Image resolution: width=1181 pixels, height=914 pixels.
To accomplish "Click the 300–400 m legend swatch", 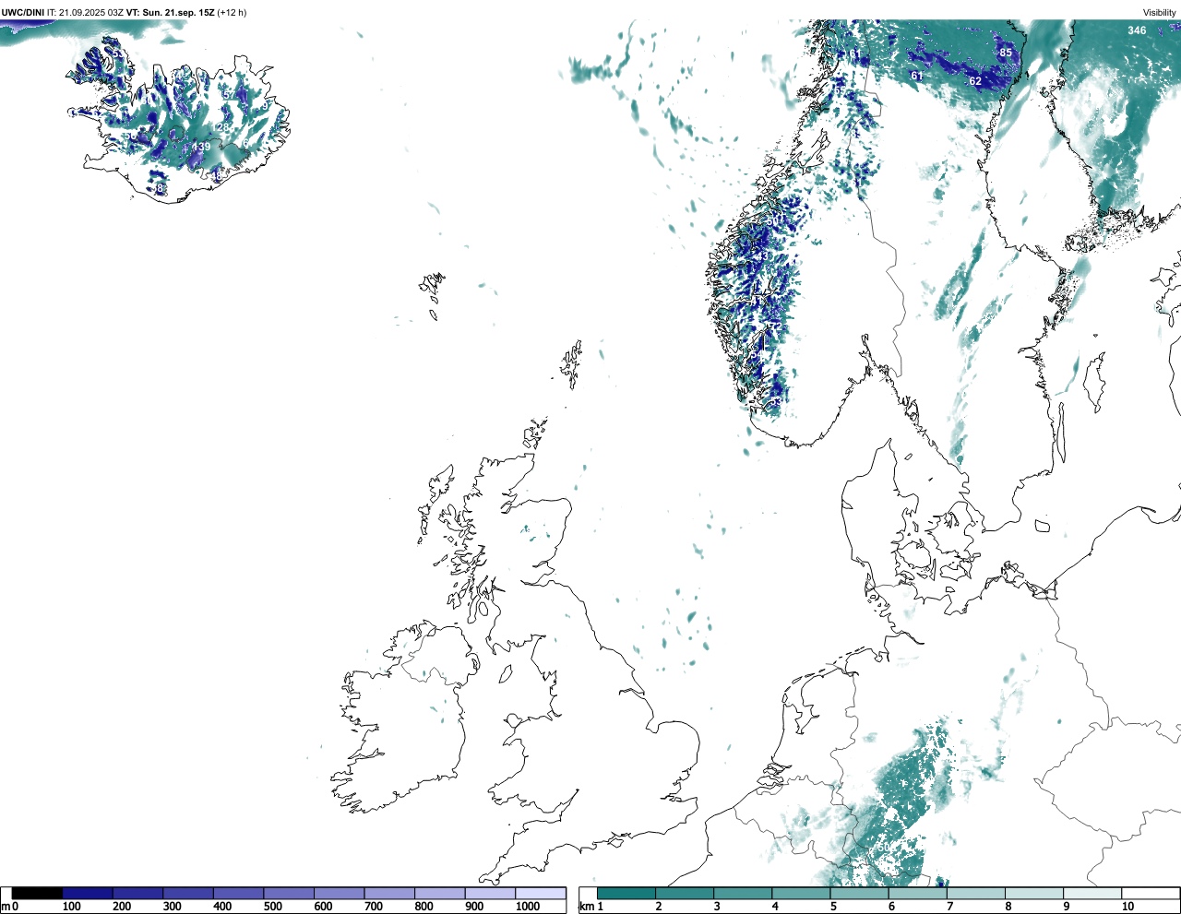I will click(188, 893).
